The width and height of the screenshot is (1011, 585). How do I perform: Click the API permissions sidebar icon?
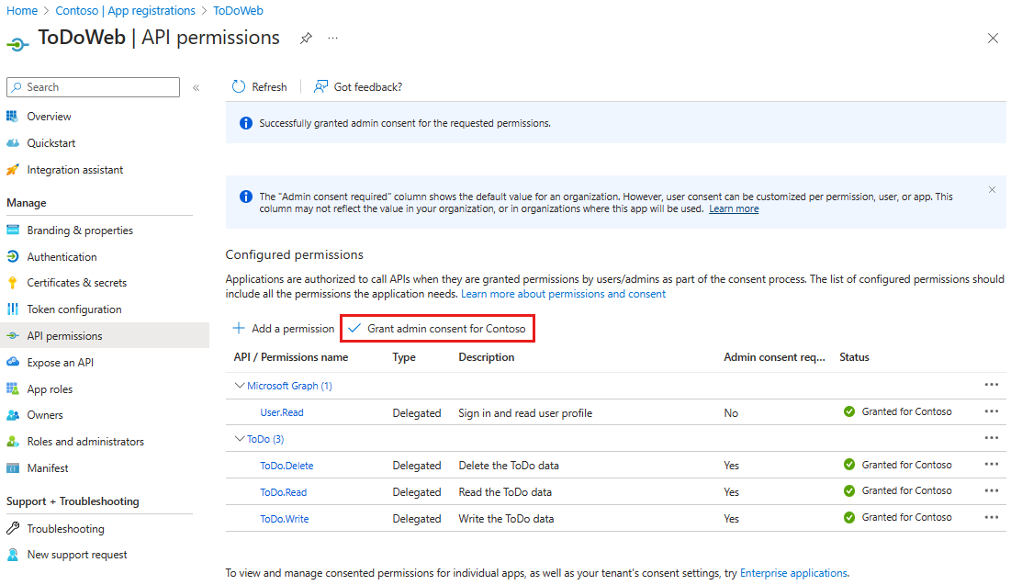12,335
